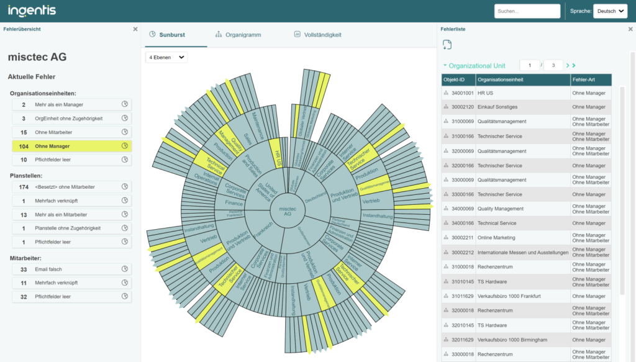Close the Fehlerliste panel
The height and width of the screenshot is (362, 636).
[x=630, y=29]
